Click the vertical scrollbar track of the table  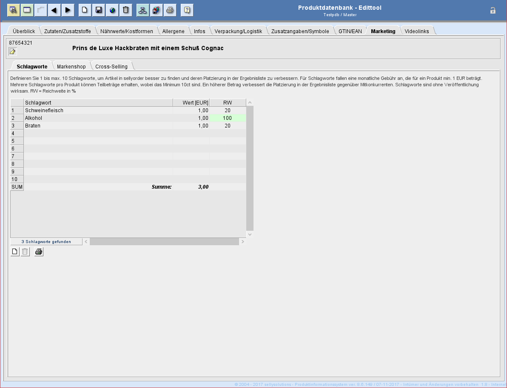click(250, 168)
